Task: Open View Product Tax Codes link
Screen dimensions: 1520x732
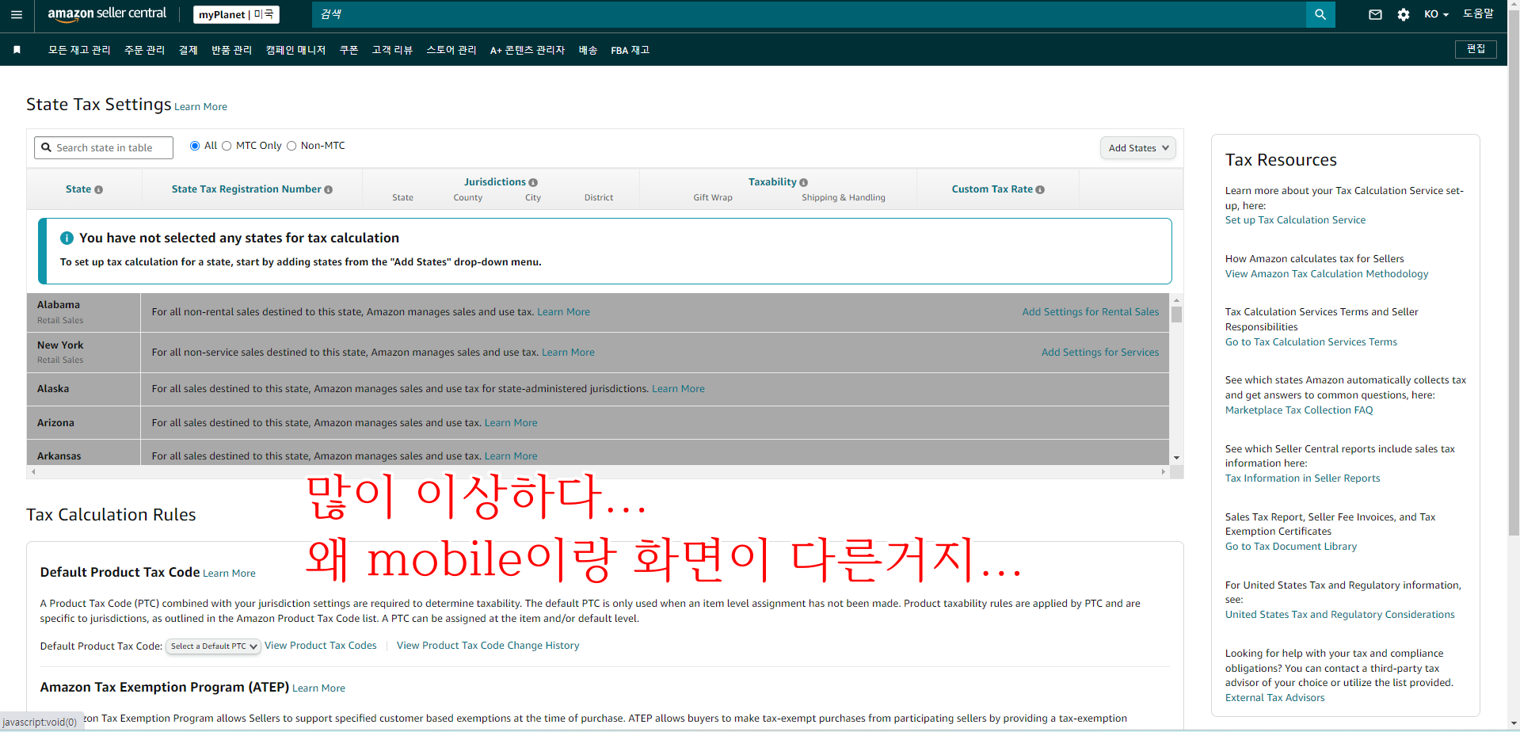Action: pos(321,646)
